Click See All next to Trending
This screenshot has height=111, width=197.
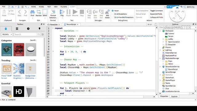33,60
